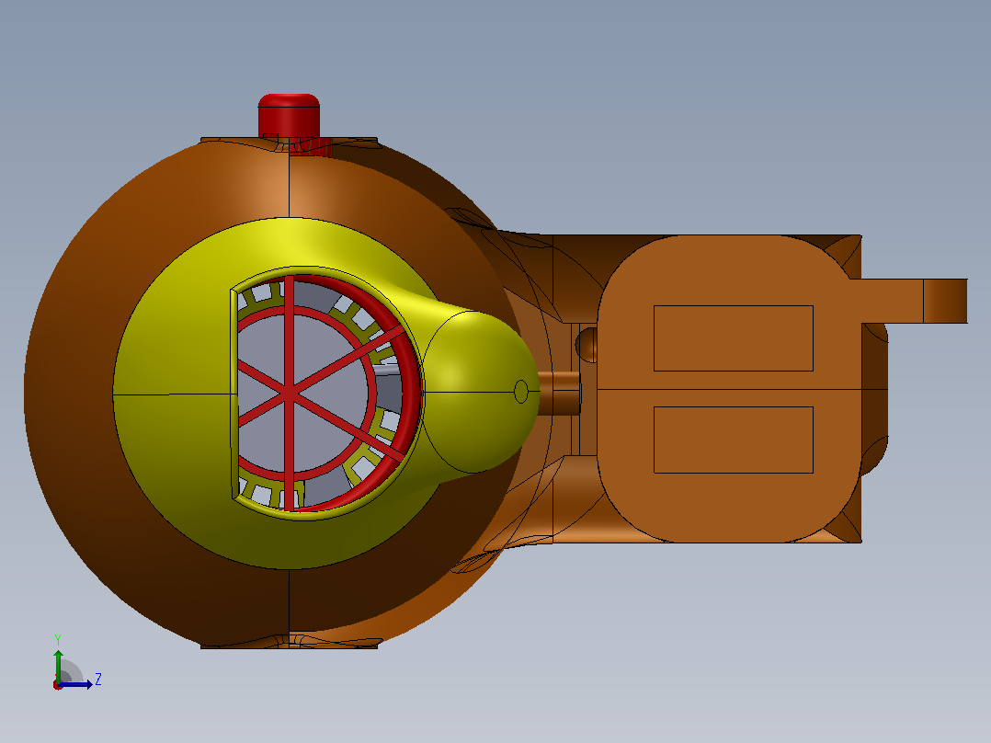Select the hub of the red spoked wheel
Screen dimensions: 991x743
click(289, 393)
